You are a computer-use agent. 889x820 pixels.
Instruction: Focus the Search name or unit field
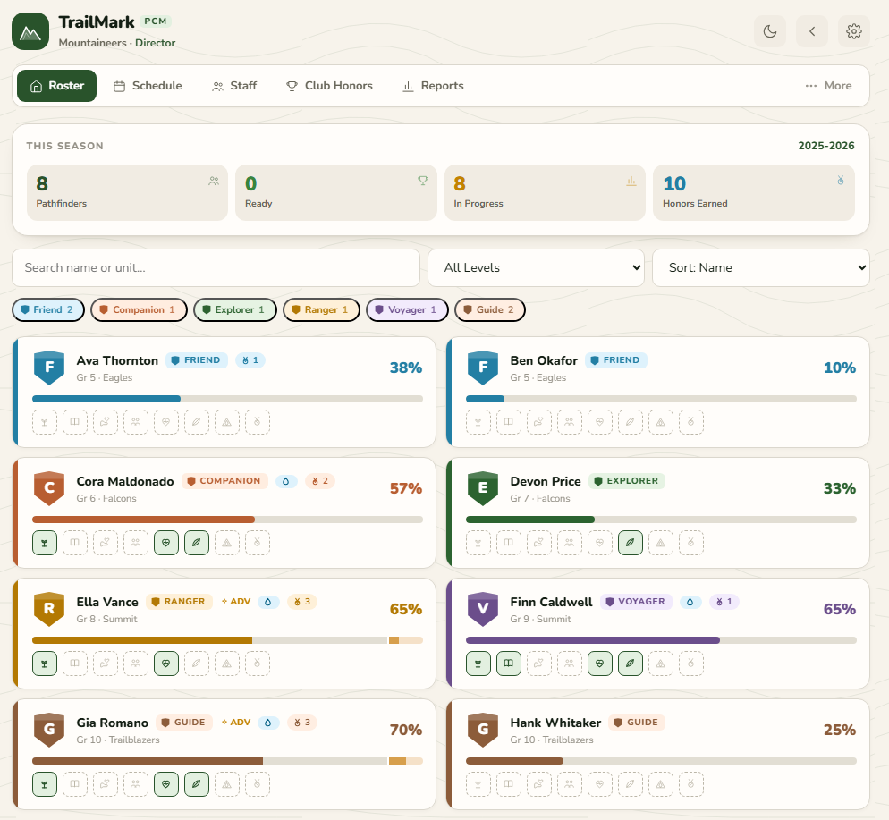pyautogui.click(x=216, y=267)
